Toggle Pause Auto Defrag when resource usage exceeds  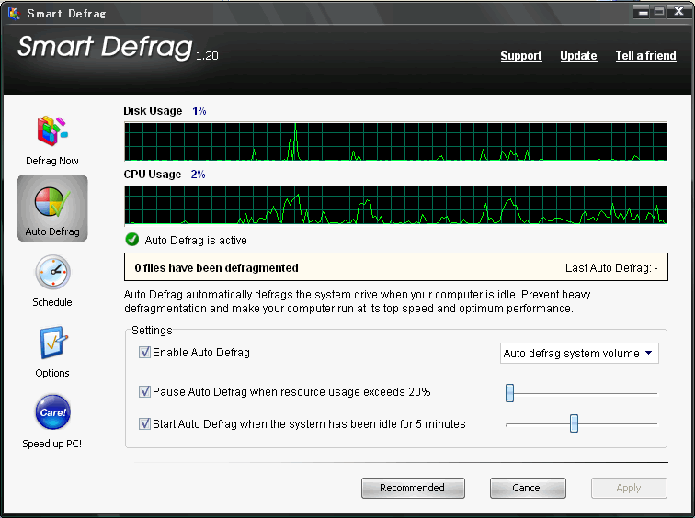click(x=144, y=391)
